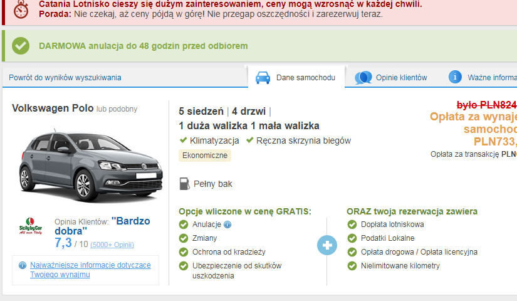Click the green check icon beside Podatki Lokalne
This screenshot has width=517, height=301.
[x=352, y=238]
